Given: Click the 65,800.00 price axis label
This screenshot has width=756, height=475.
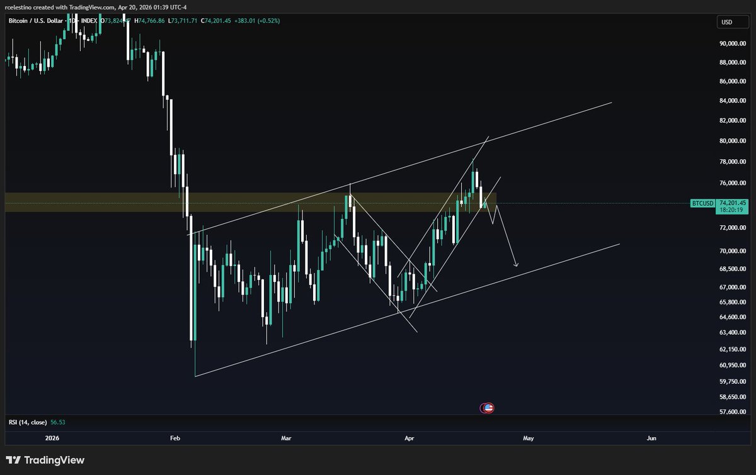Looking at the screenshot, I should [733, 302].
